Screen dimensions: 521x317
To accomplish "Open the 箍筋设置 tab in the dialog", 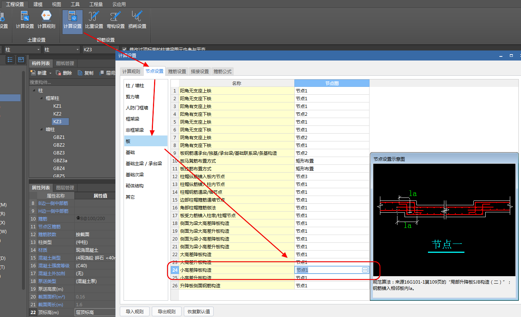I will [x=177, y=72].
